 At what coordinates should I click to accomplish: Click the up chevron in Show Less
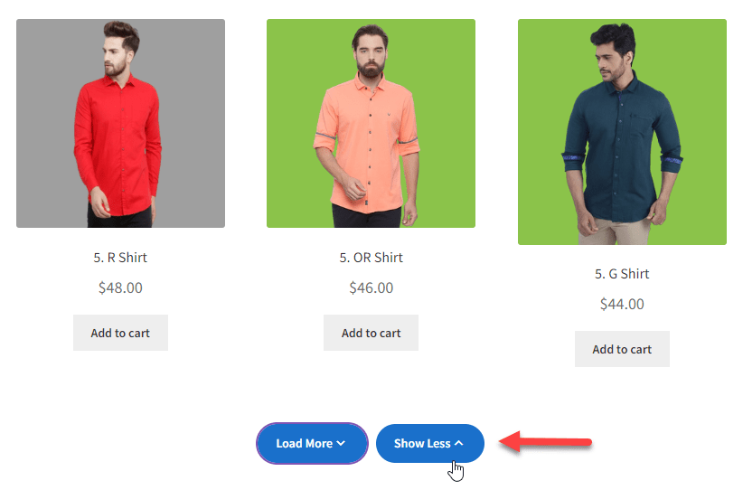point(459,444)
